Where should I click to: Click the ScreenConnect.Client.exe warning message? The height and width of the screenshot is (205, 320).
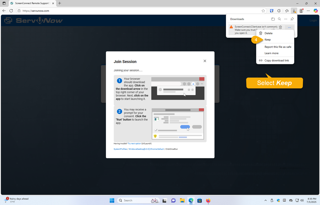click(x=256, y=30)
